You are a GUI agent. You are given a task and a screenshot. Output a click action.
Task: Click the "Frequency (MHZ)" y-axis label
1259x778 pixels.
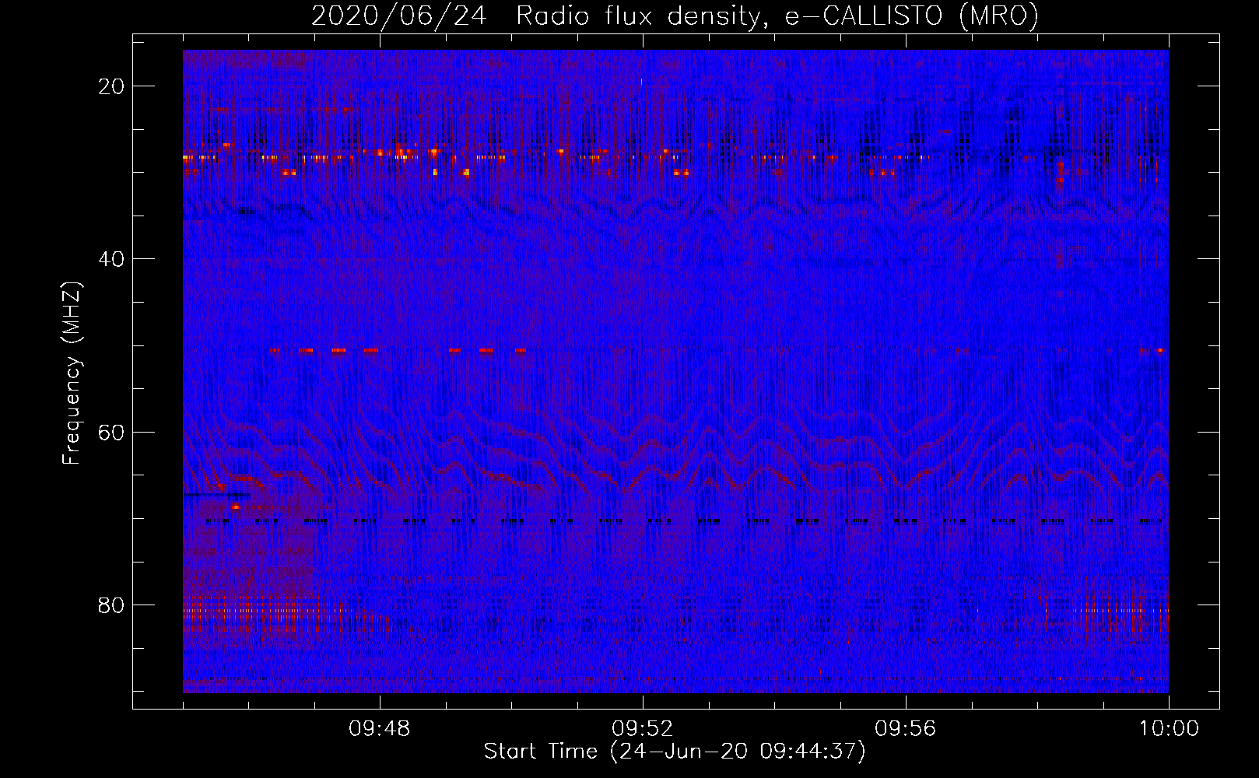coord(72,373)
